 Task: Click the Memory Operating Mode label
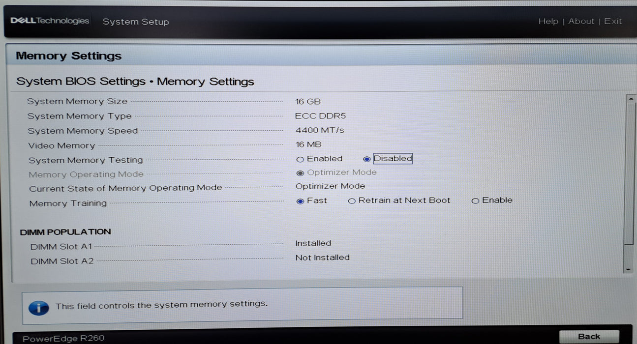[86, 174]
